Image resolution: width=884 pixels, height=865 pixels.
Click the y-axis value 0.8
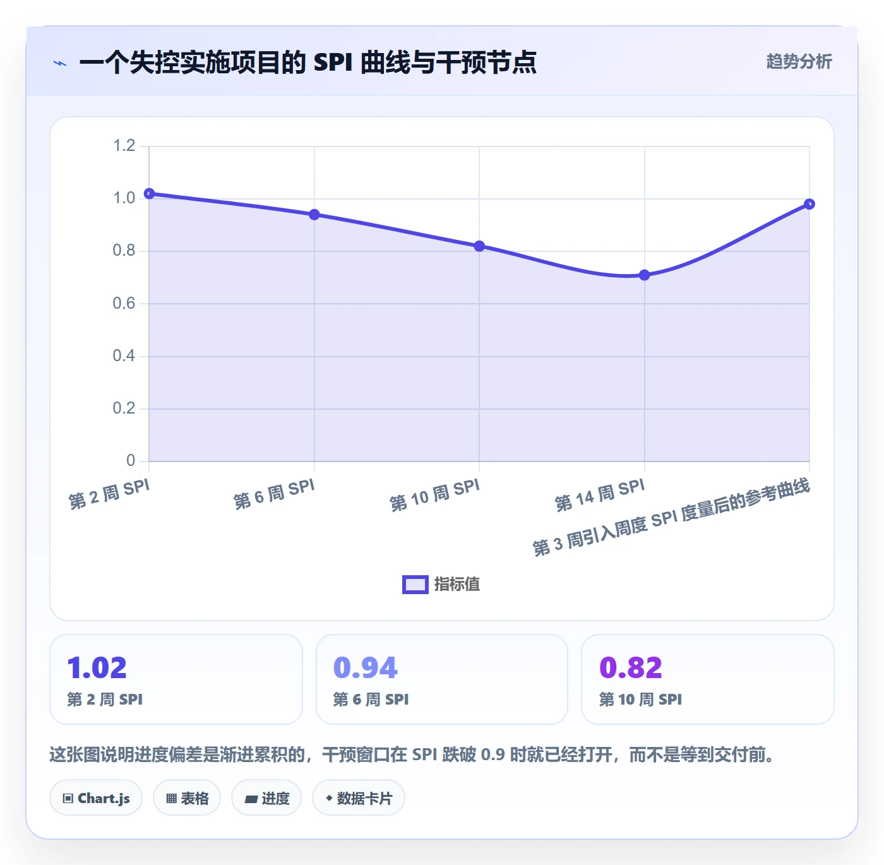(x=124, y=251)
